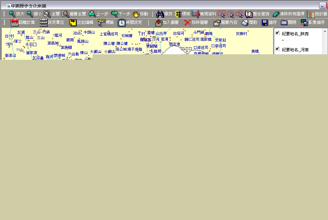Screen dimensions: 328x220
Task: Click the 加入圖層 add layer button
Action: point(158,22)
